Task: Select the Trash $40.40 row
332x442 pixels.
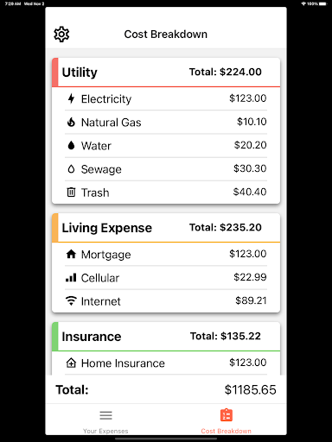Action: (166, 193)
